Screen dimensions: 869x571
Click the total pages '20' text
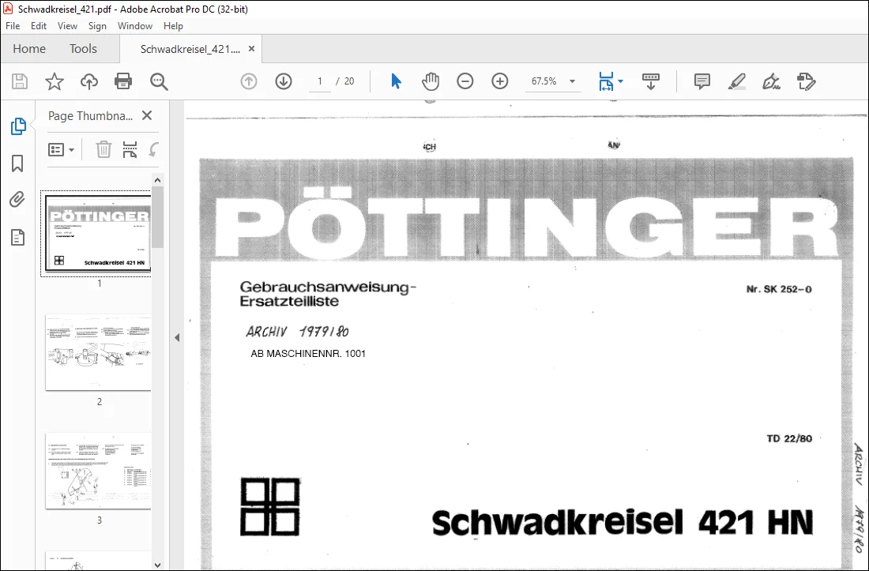[349, 81]
